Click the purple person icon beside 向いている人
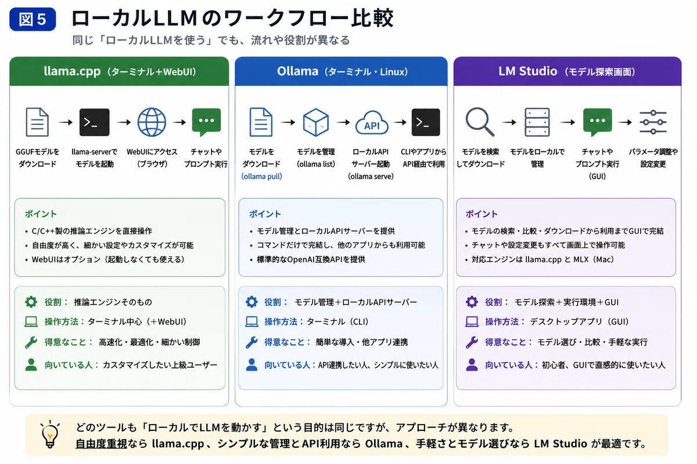The image size is (697, 464). [x=472, y=364]
